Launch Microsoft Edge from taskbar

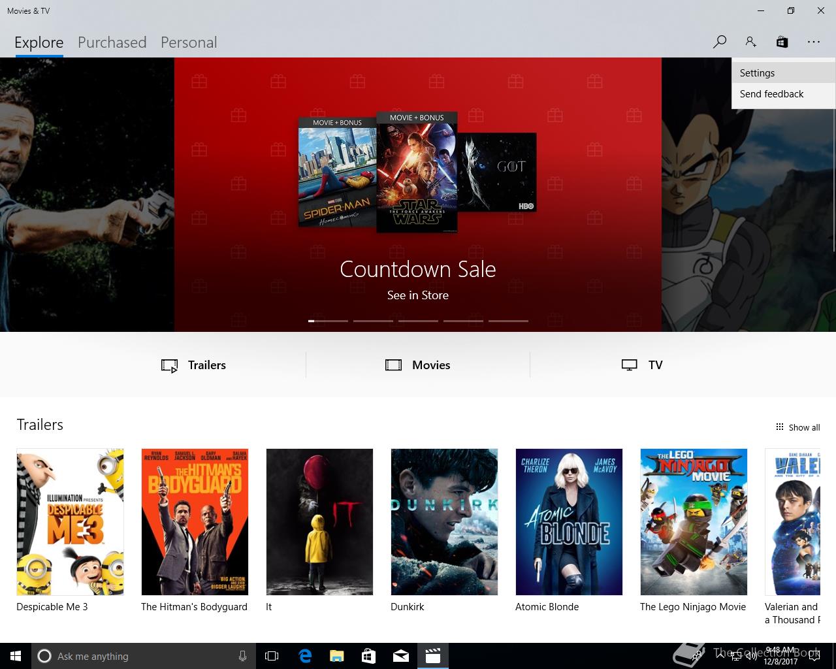point(305,656)
